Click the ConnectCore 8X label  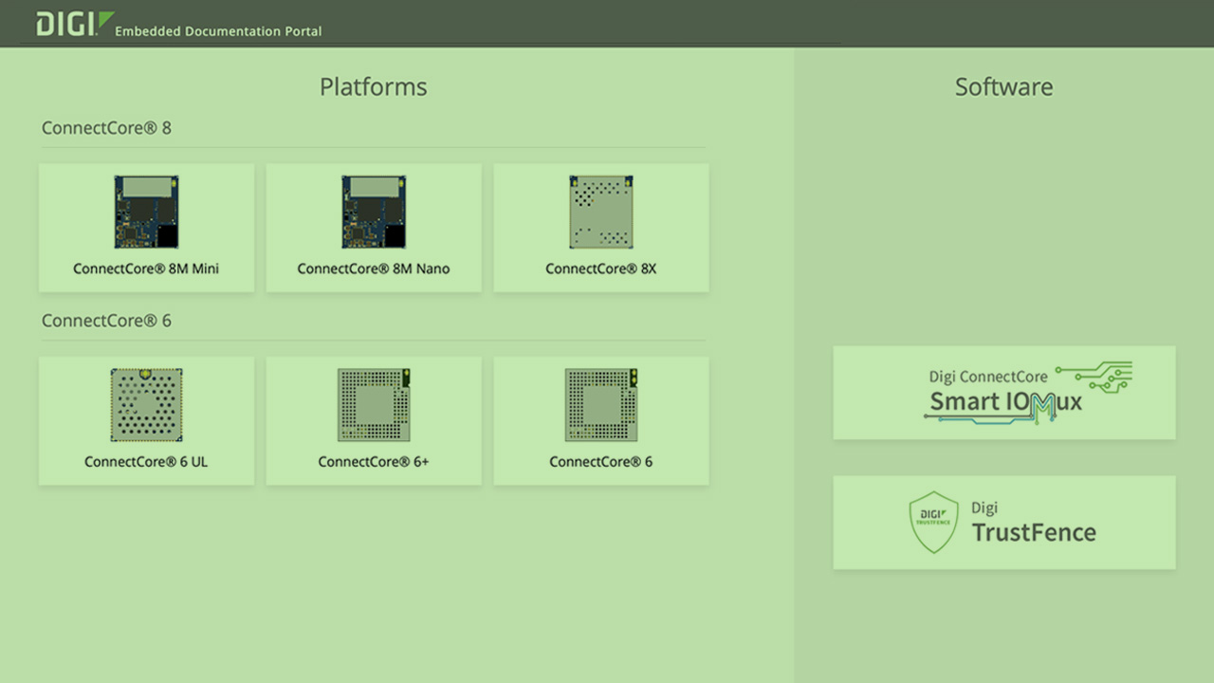[601, 268]
